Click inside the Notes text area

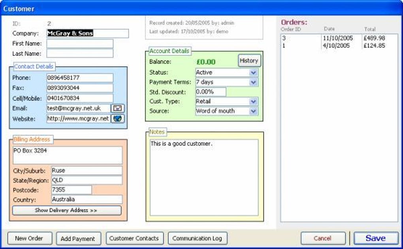point(204,178)
